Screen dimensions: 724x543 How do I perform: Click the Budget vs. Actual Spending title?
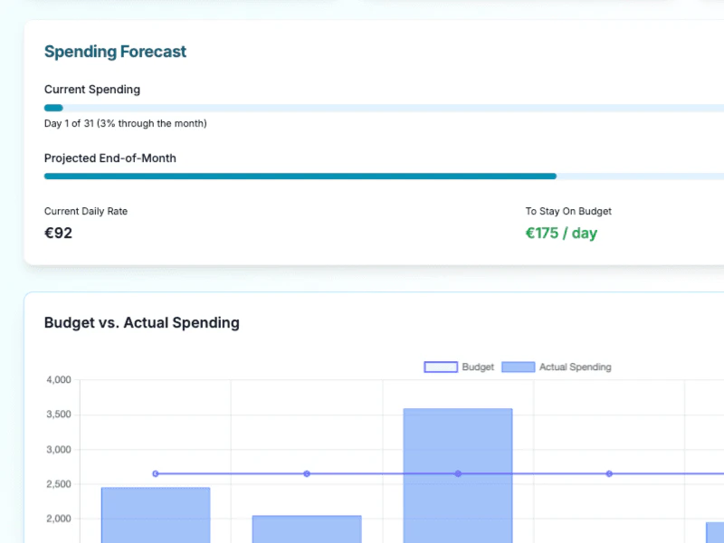pyautogui.click(x=141, y=322)
